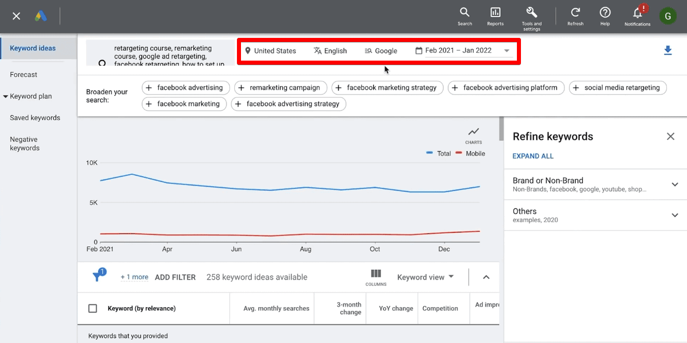Check the select-all keywords checkbox
Screen dimensions: 687x343
click(93, 308)
